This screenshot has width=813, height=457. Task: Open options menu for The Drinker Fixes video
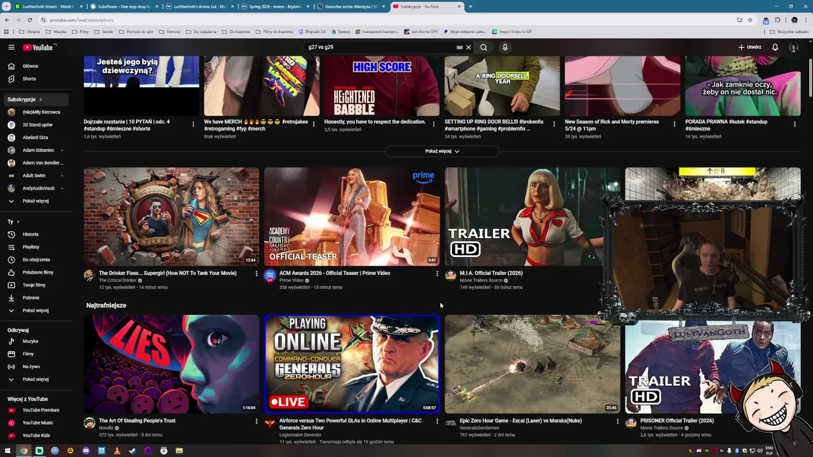(x=257, y=274)
